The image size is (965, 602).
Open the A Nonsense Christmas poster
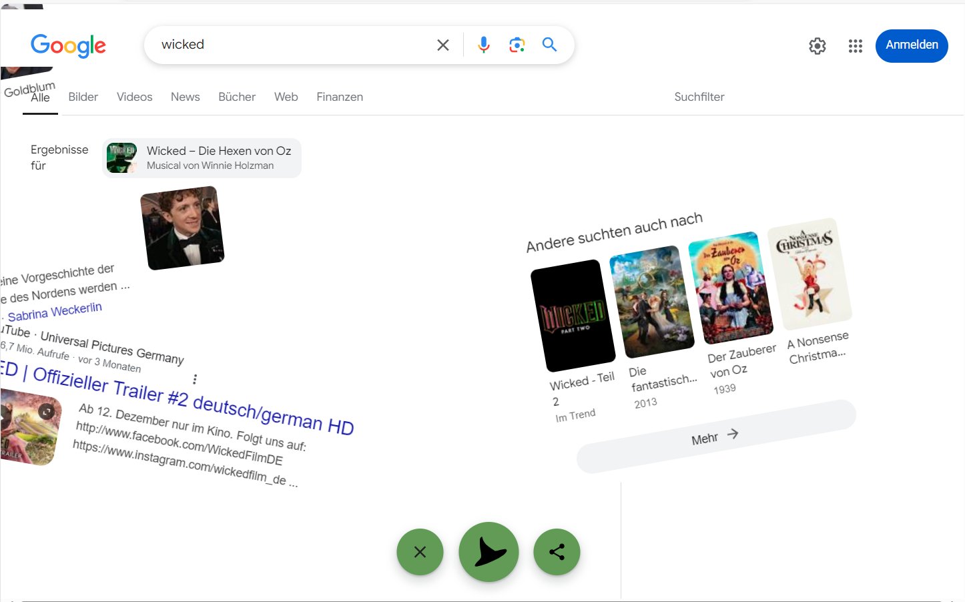pyautogui.click(x=810, y=274)
